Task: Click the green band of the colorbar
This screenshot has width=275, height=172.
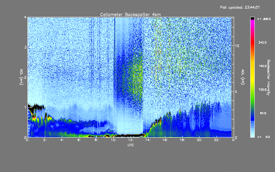Action: point(252,97)
